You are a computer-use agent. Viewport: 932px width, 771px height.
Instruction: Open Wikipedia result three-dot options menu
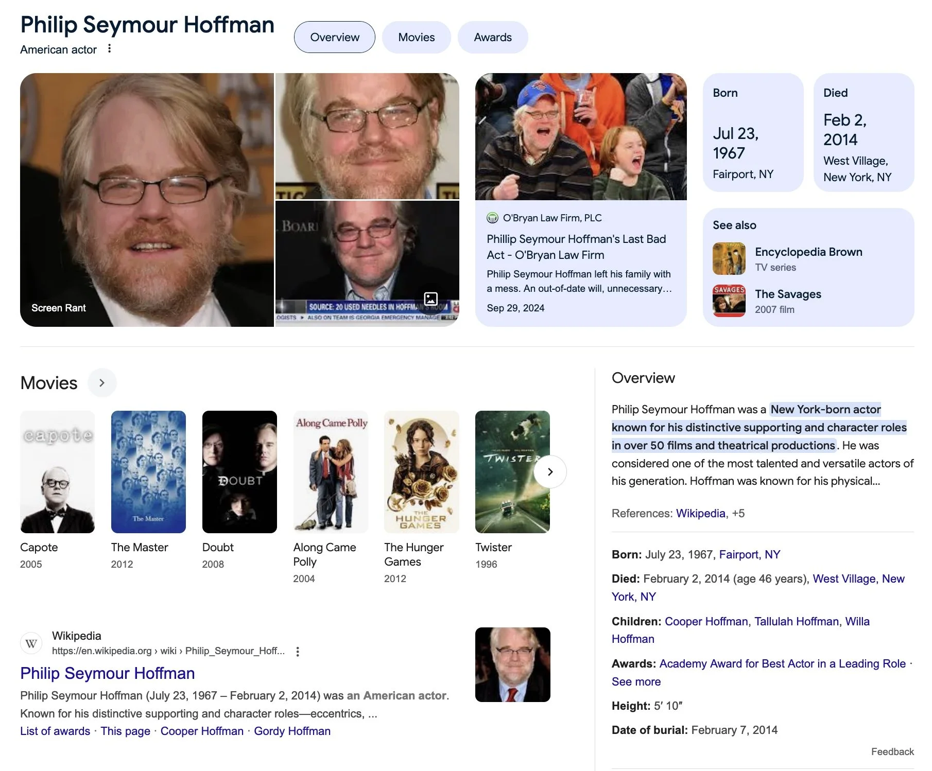pyautogui.click(x=297, y=651)
